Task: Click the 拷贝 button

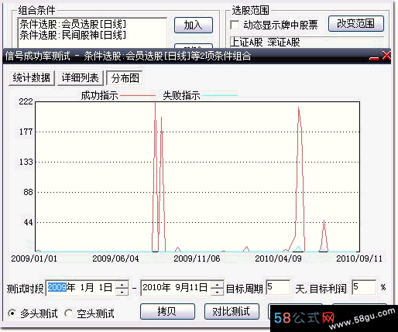Action: (167, 311)
